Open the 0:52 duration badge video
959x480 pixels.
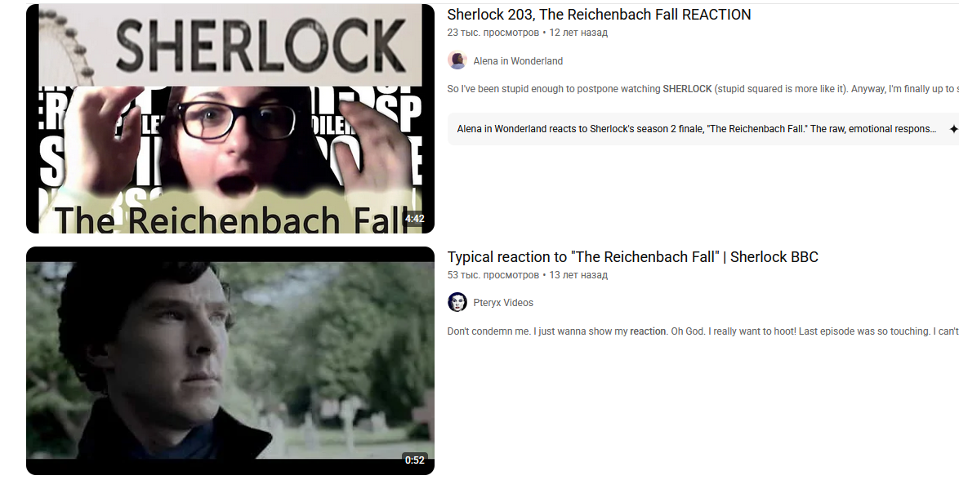point(414,460)
